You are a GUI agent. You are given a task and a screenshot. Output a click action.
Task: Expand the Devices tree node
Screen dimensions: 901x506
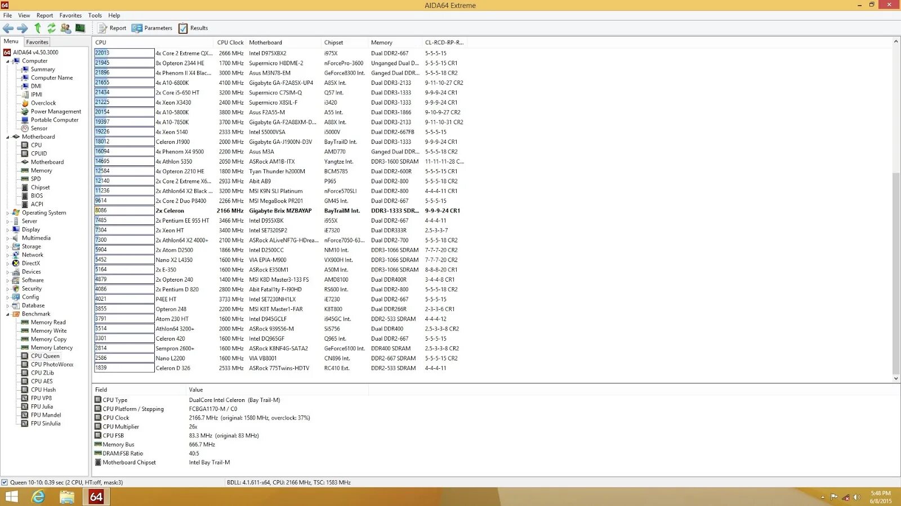click(8, 272)
